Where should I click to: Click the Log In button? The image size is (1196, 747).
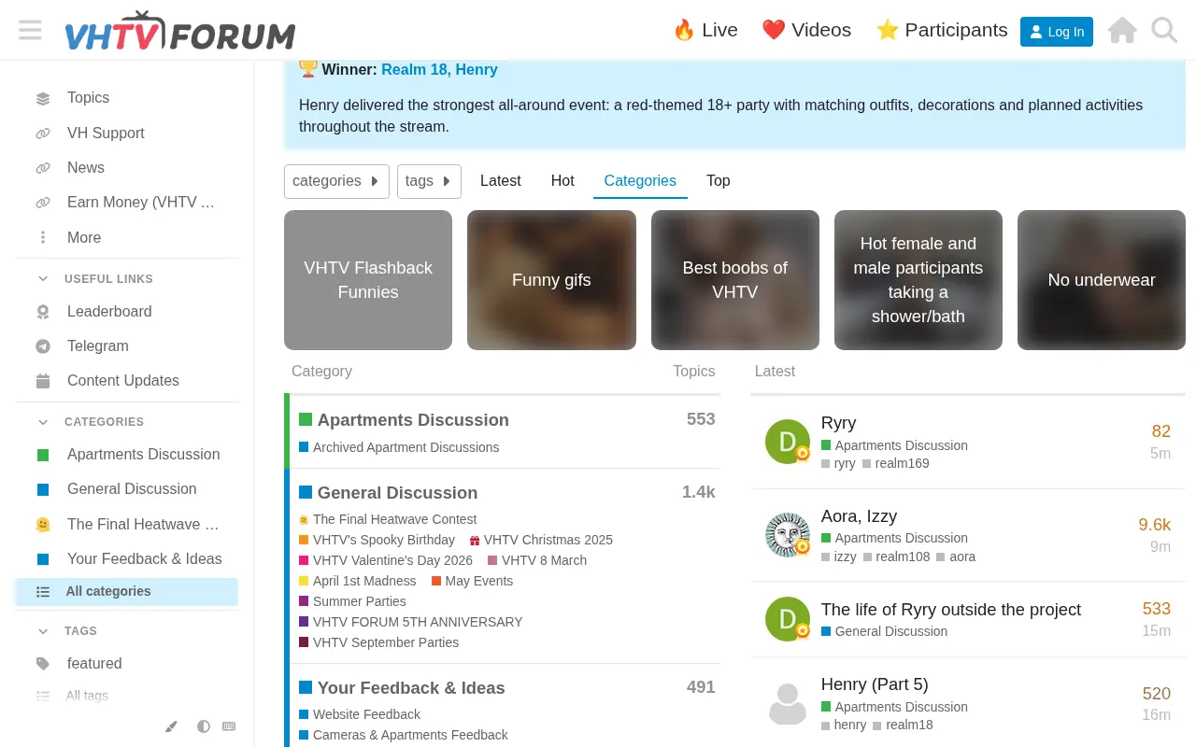pos(1056,31)
